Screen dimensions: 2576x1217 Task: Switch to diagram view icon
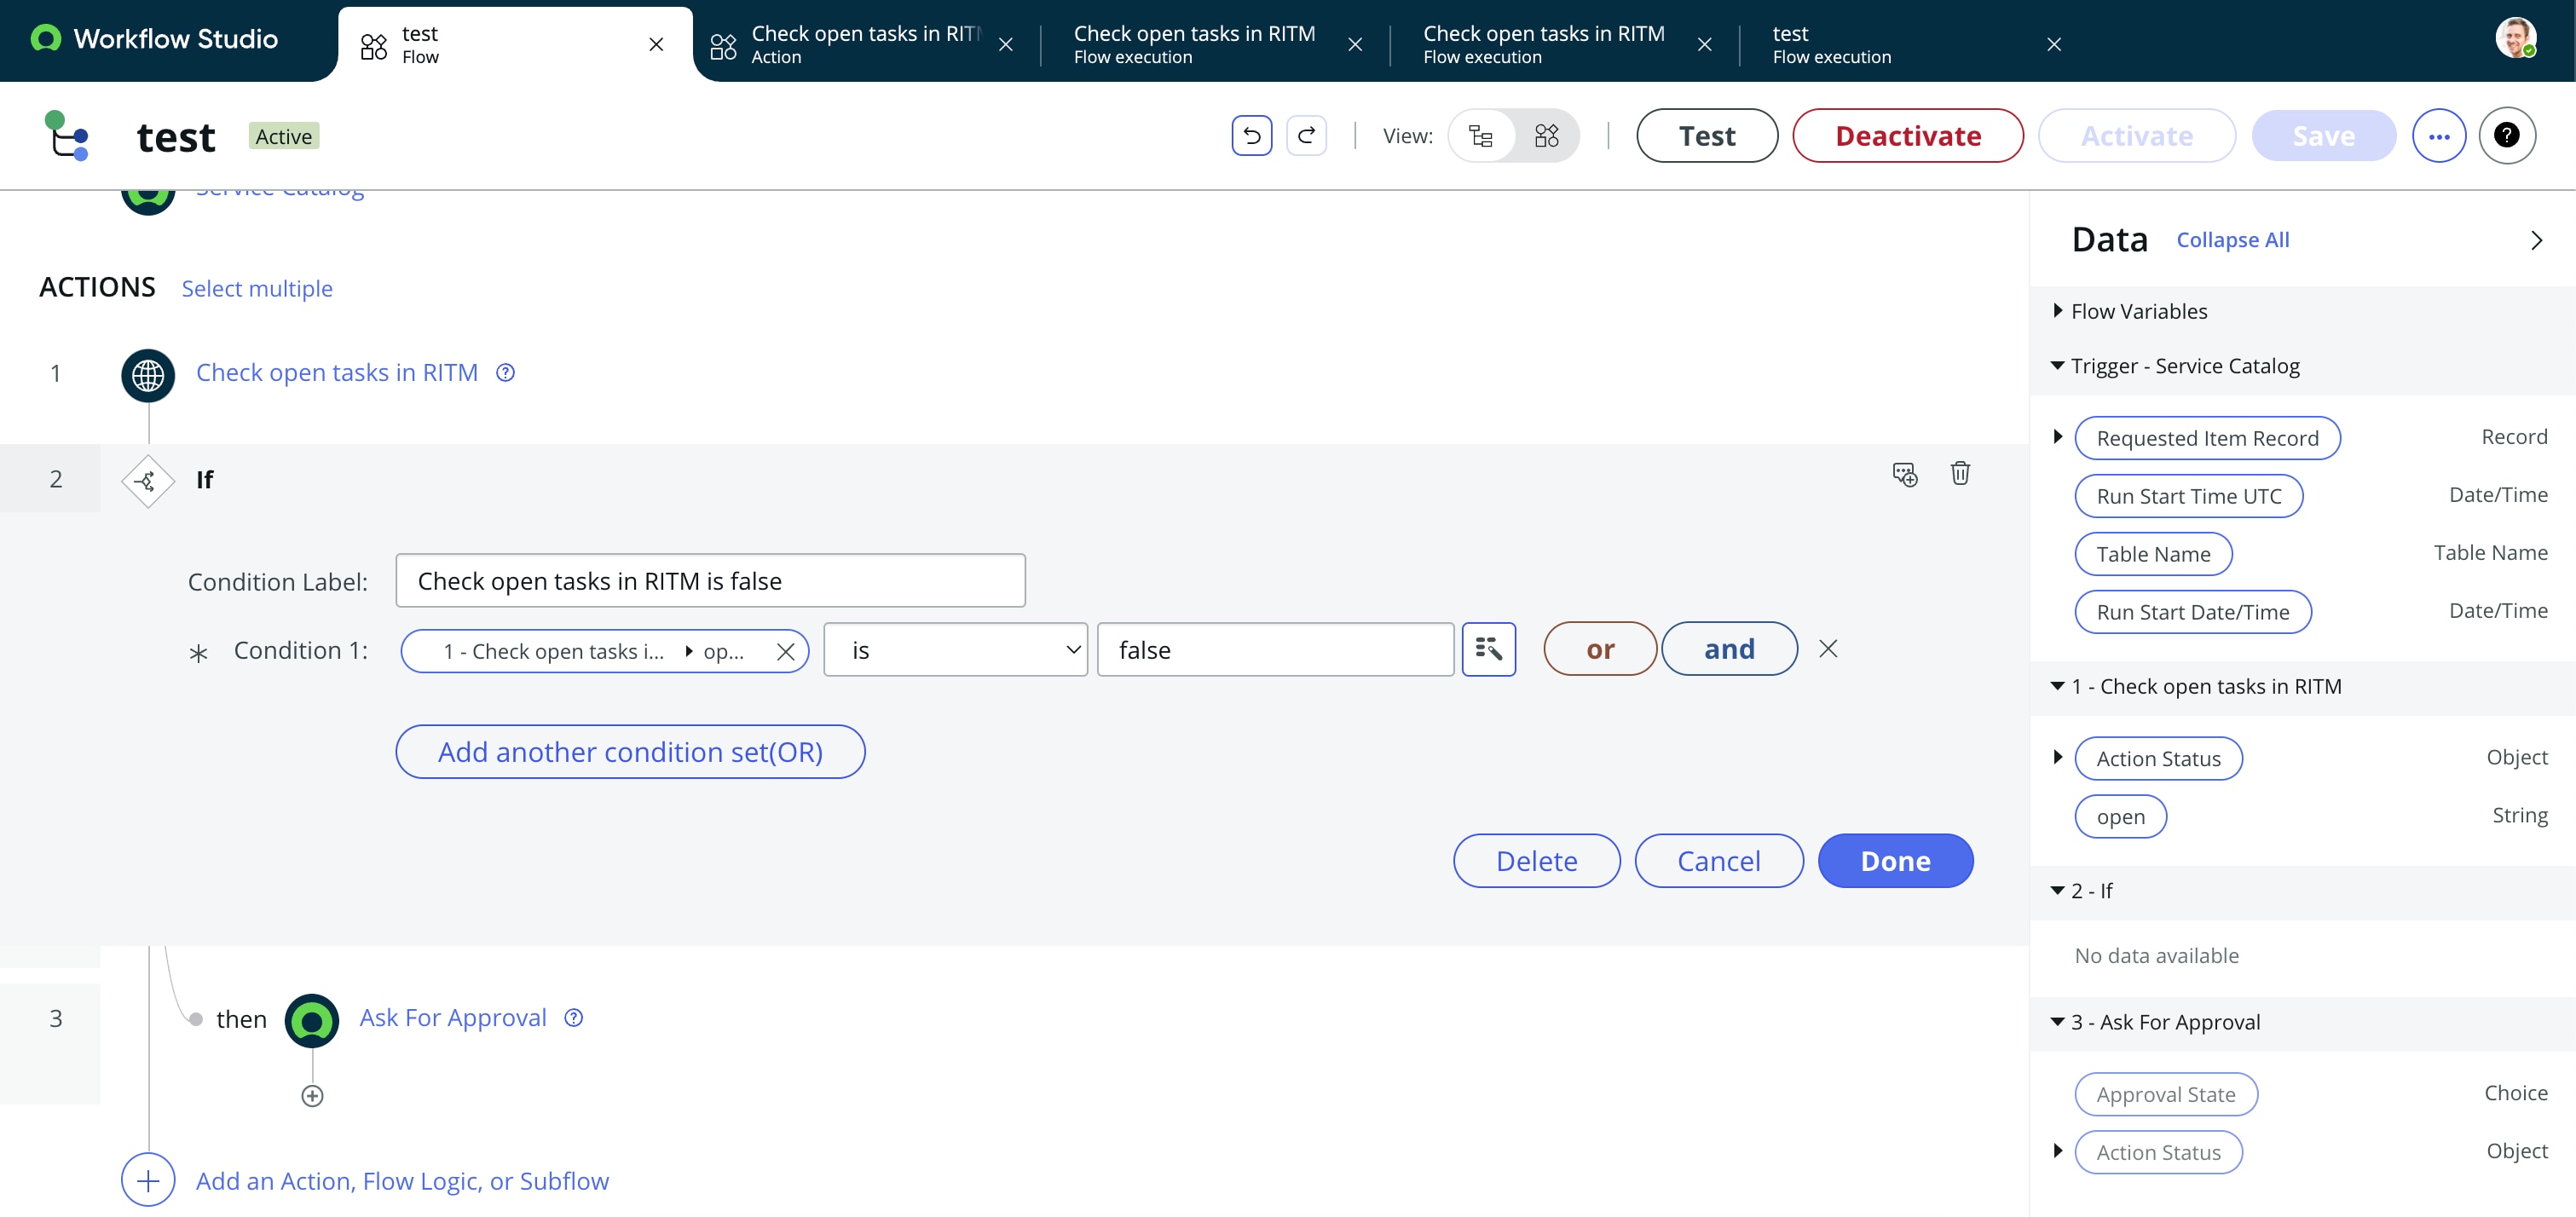click(x=1546, y=135)
